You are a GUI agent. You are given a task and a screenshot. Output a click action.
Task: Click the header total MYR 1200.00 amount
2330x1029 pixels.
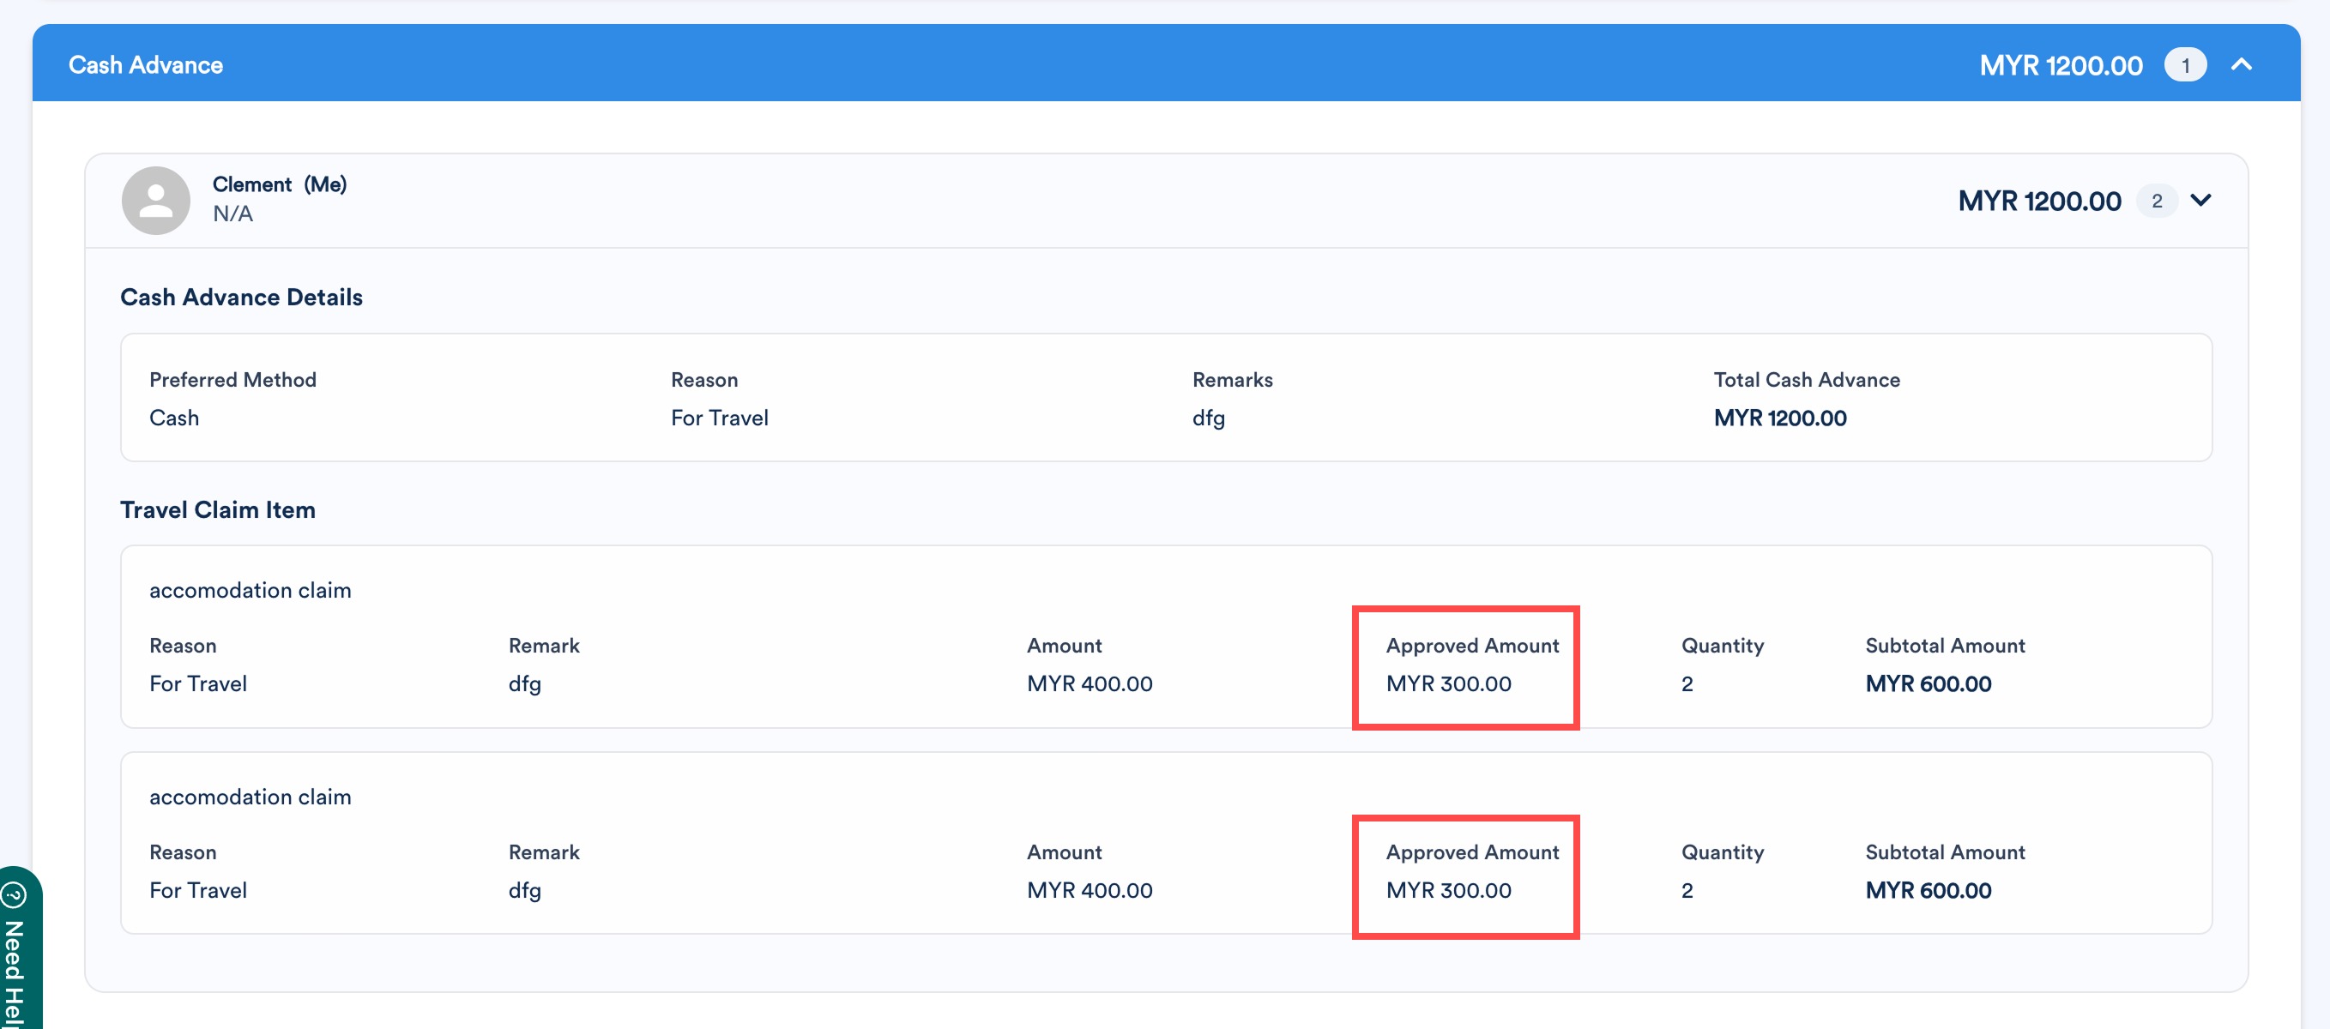coord(2060,65)
